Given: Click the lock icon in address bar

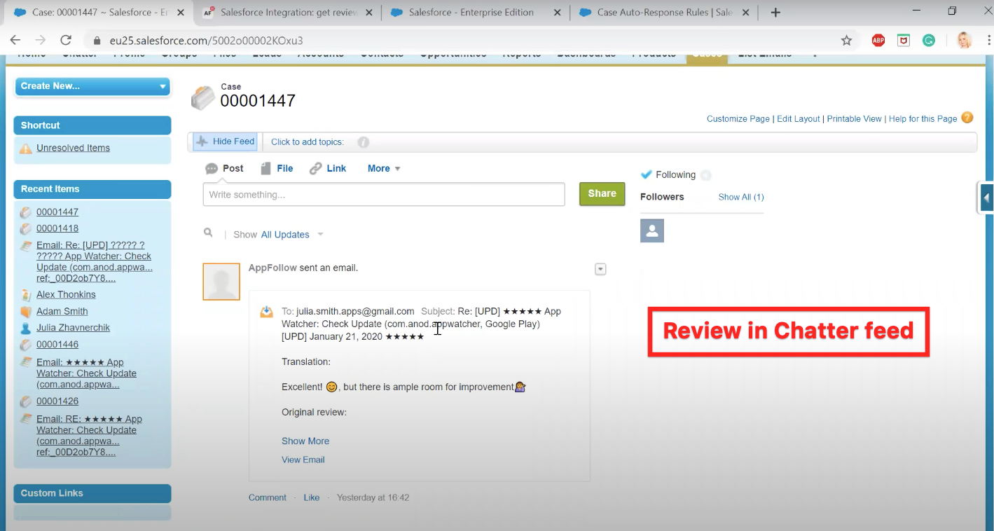Looking at the screenshot, I should click(97, 41).
